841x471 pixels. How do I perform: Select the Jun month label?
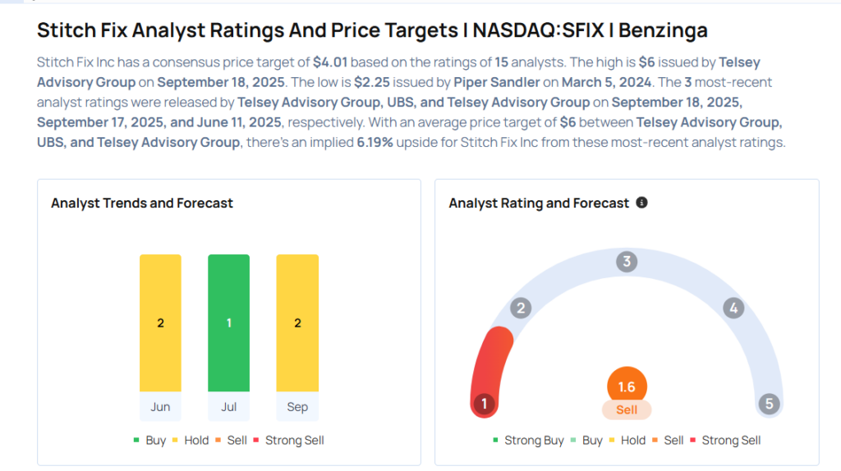click(x=160, y=407)
